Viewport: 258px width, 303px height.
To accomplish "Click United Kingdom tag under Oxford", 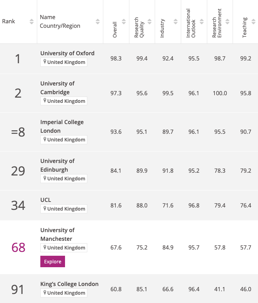I will click(x=64, y=62).
